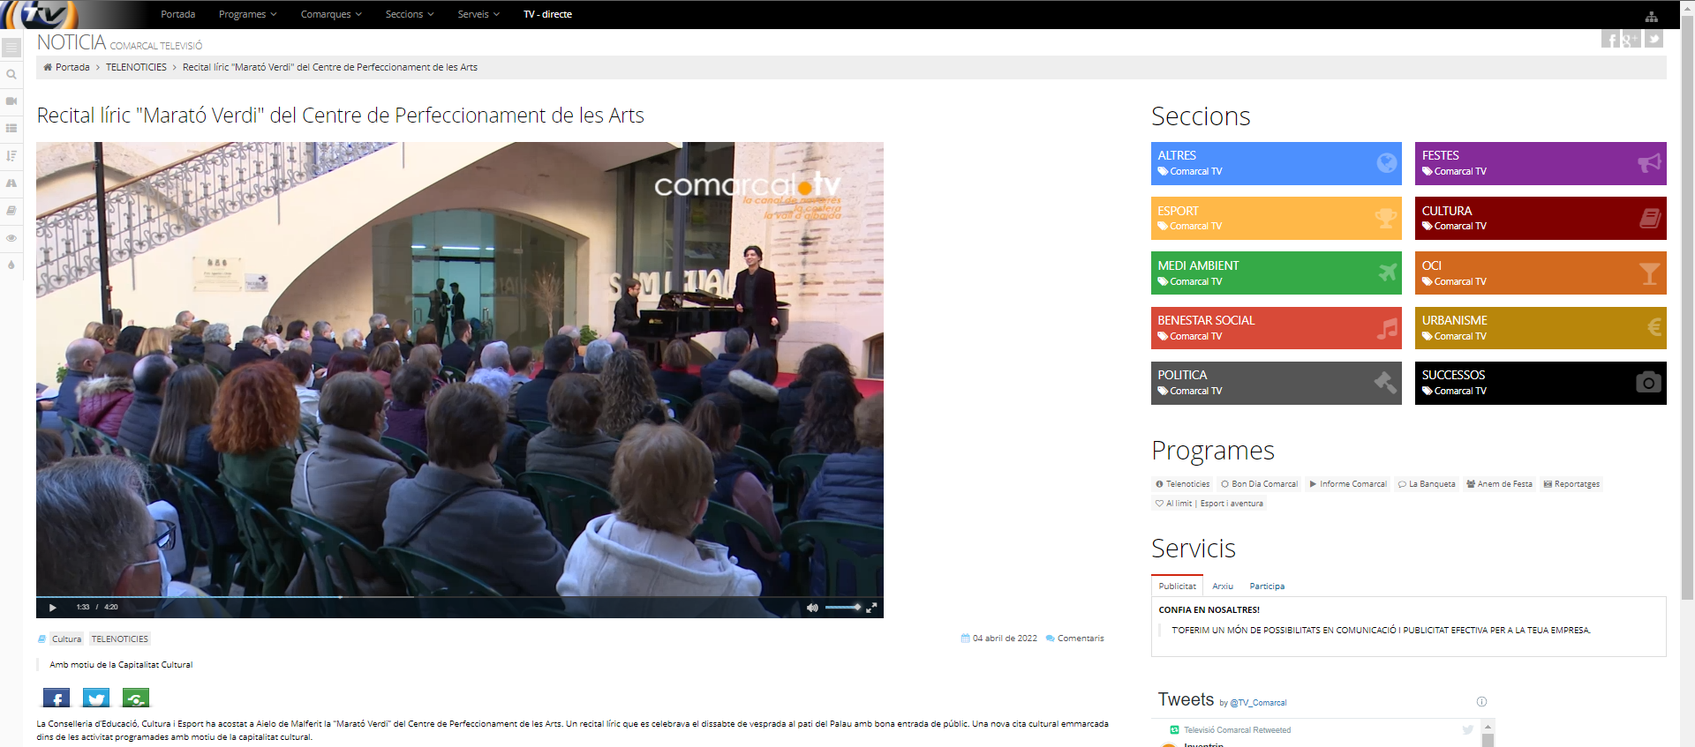Open the URBANISME section tile
This screenshot has width=1695, height=747.
click(1541, 328)
